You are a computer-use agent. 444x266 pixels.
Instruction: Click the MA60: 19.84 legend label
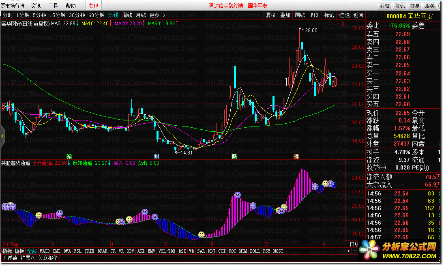[x=161, y=24]
